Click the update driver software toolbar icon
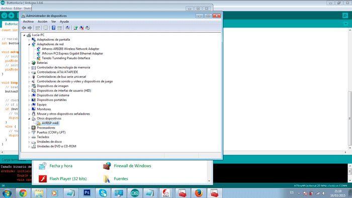352x198 pixels. pos(75,28)
